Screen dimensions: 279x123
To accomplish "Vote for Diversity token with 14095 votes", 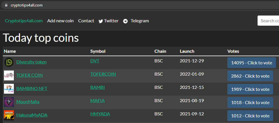I will point(252,63).
